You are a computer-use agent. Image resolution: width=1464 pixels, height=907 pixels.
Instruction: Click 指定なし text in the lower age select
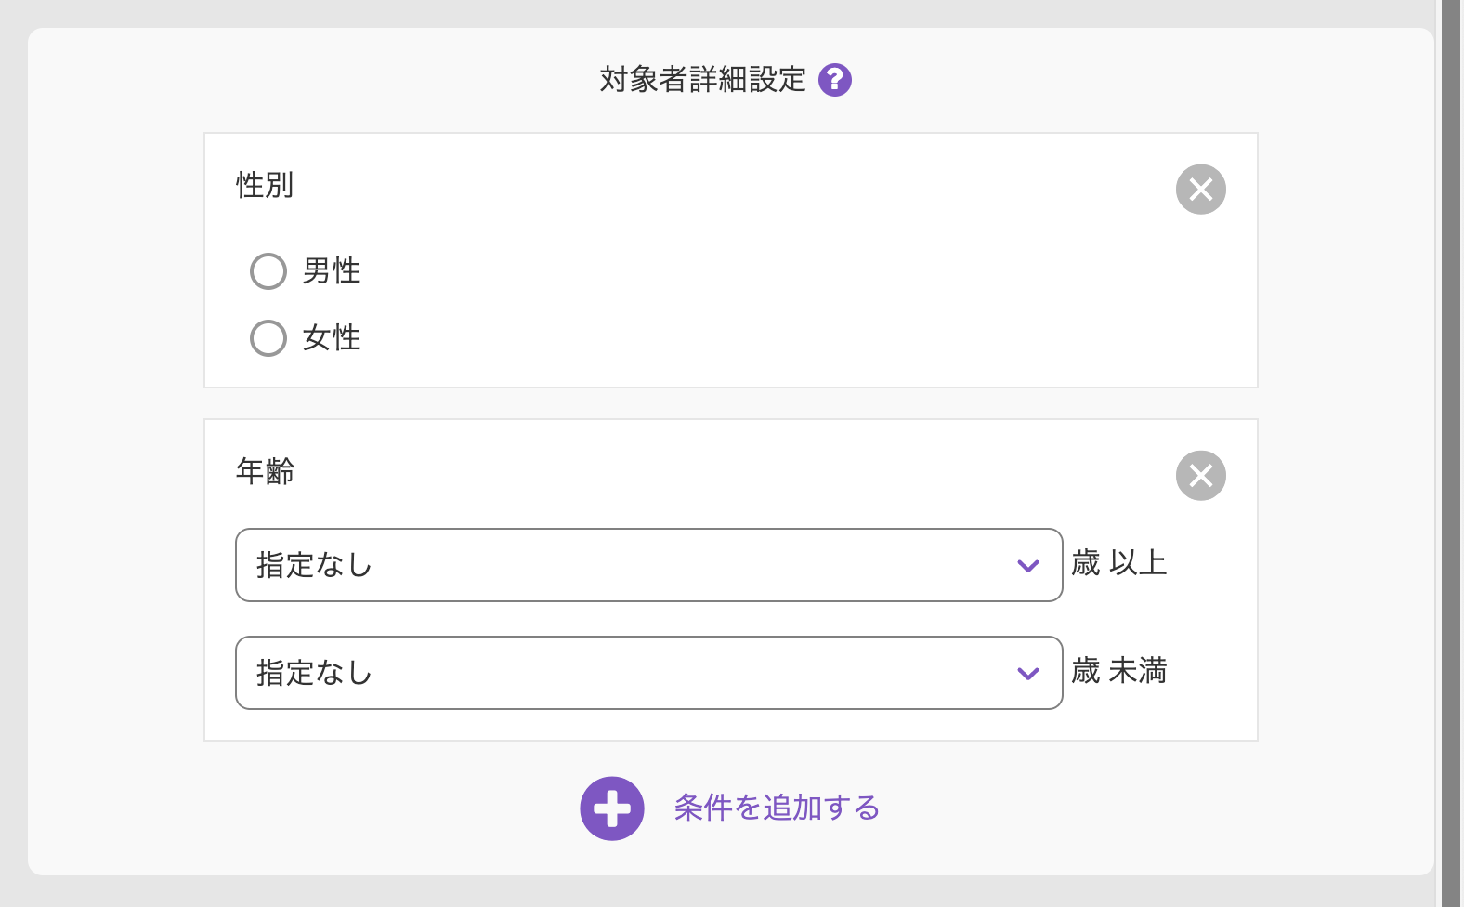click(x=314, y=673)
